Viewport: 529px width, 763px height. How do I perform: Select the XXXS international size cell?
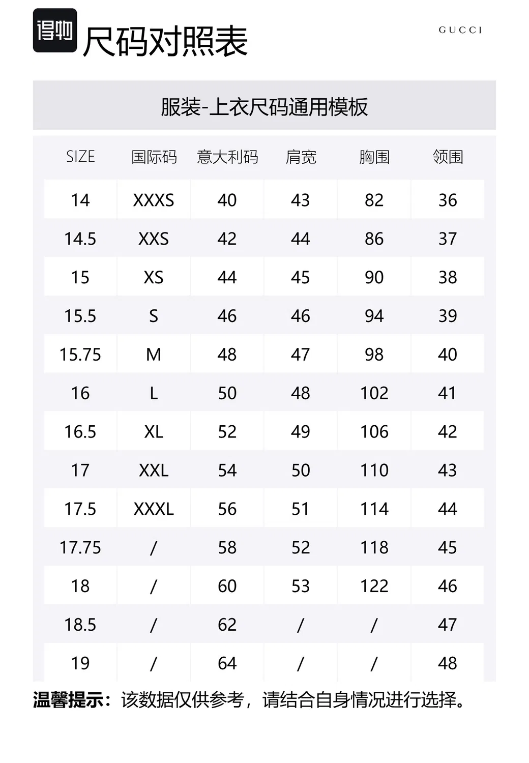[x=154, y=199]
